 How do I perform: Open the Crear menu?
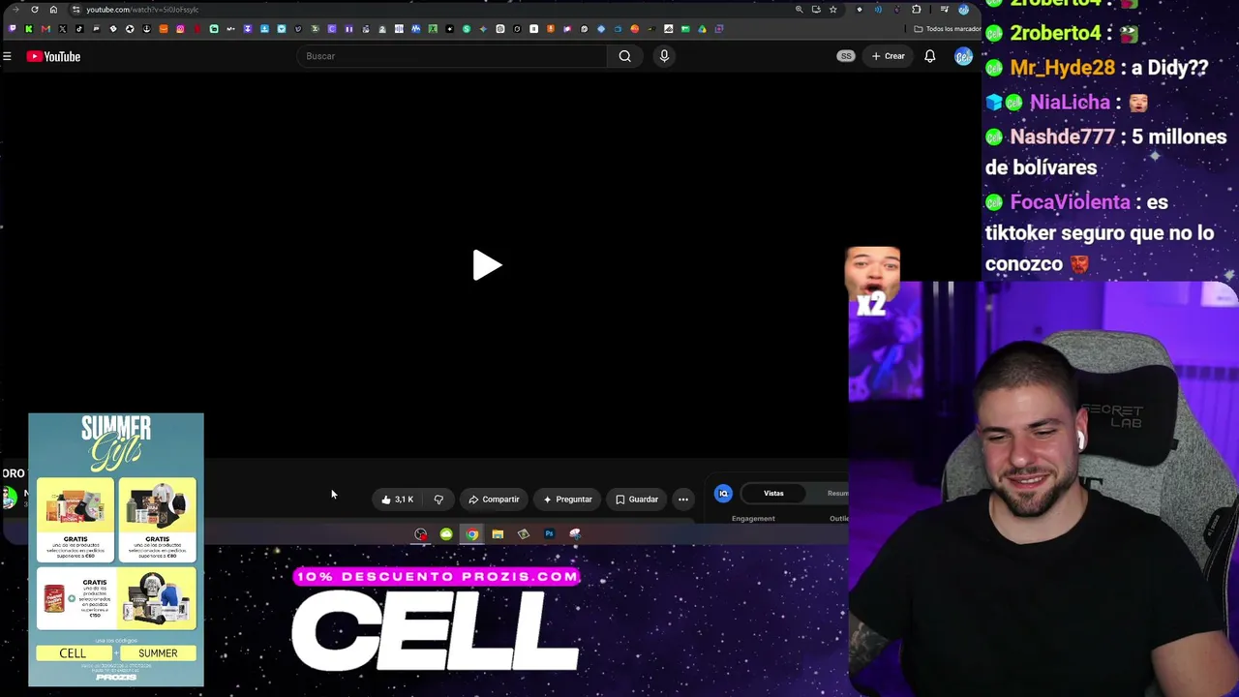(x=888, y=56)
